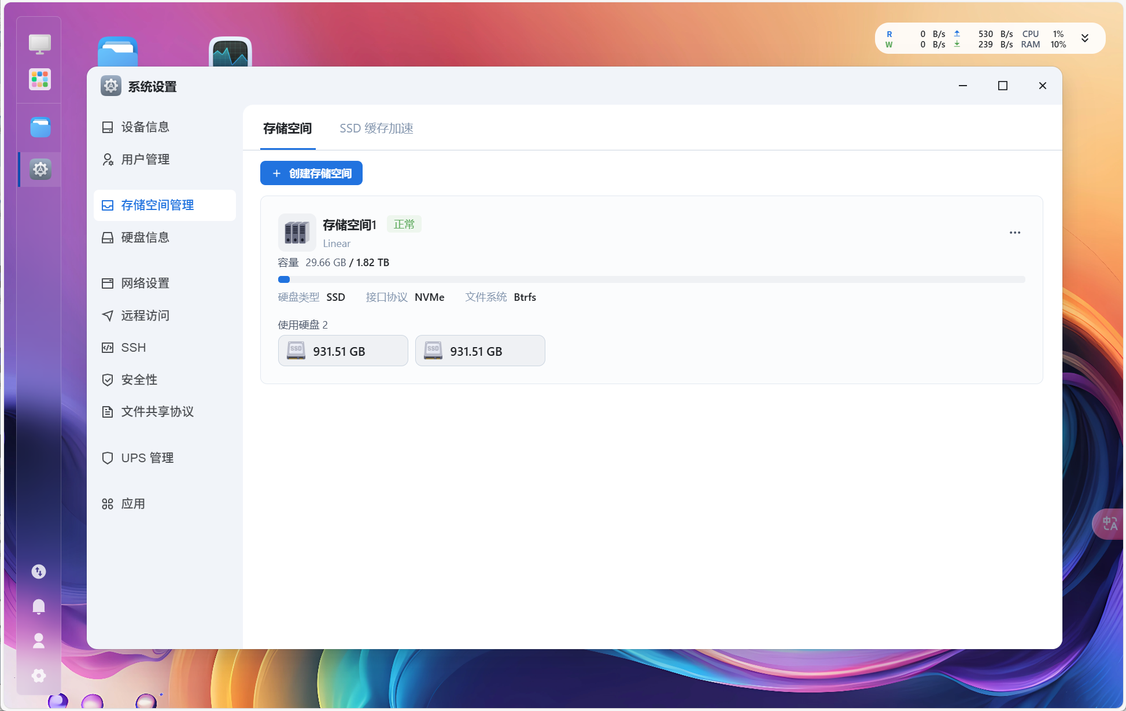The height and width of the screenshot is (711, 1126).
Task: Click the storage capacity usage bar
Action: [651, 279]
